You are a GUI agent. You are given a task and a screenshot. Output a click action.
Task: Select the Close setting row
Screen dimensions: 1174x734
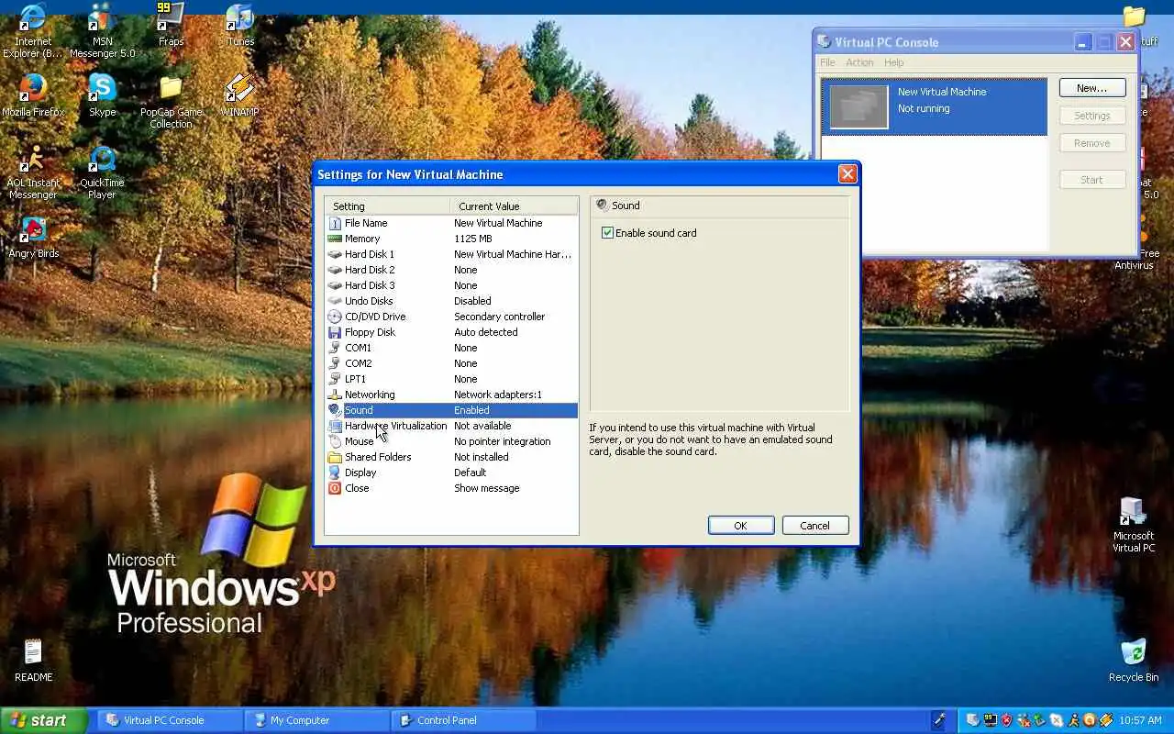pos(451,488)
